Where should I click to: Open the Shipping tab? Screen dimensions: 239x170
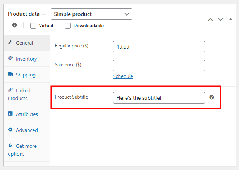[x=26, y=75]
